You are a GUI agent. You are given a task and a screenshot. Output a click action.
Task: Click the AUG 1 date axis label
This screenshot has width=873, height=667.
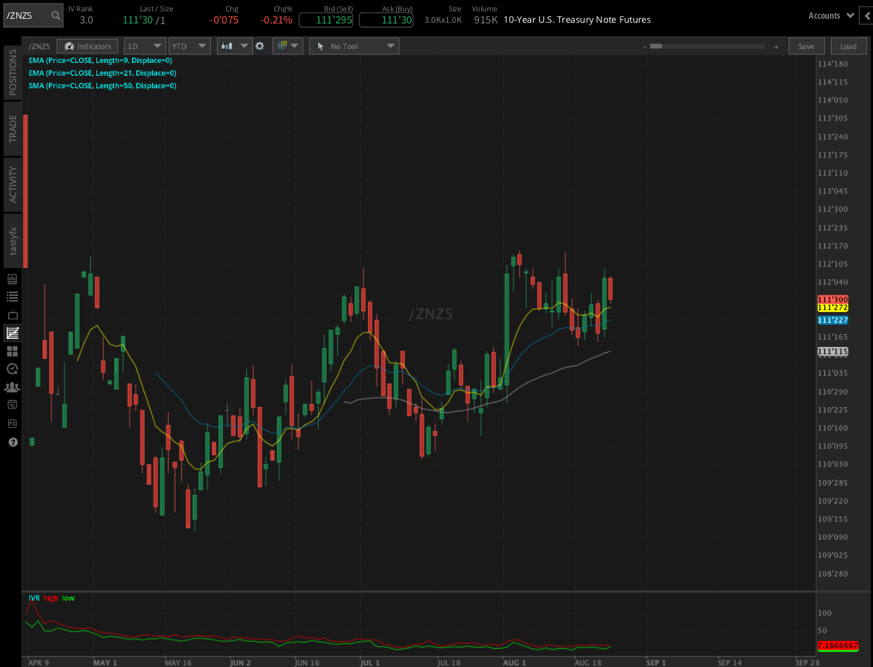pos(514,663)
